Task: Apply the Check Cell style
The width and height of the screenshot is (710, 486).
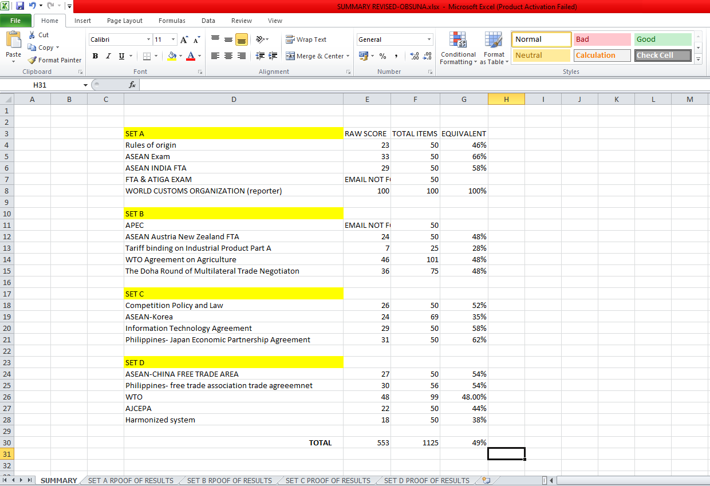Action: coord(662,56)
